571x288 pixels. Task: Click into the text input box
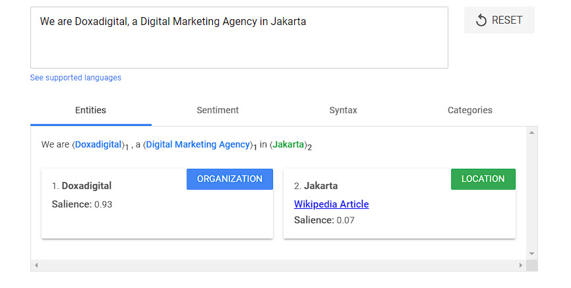tap(239, 38)
